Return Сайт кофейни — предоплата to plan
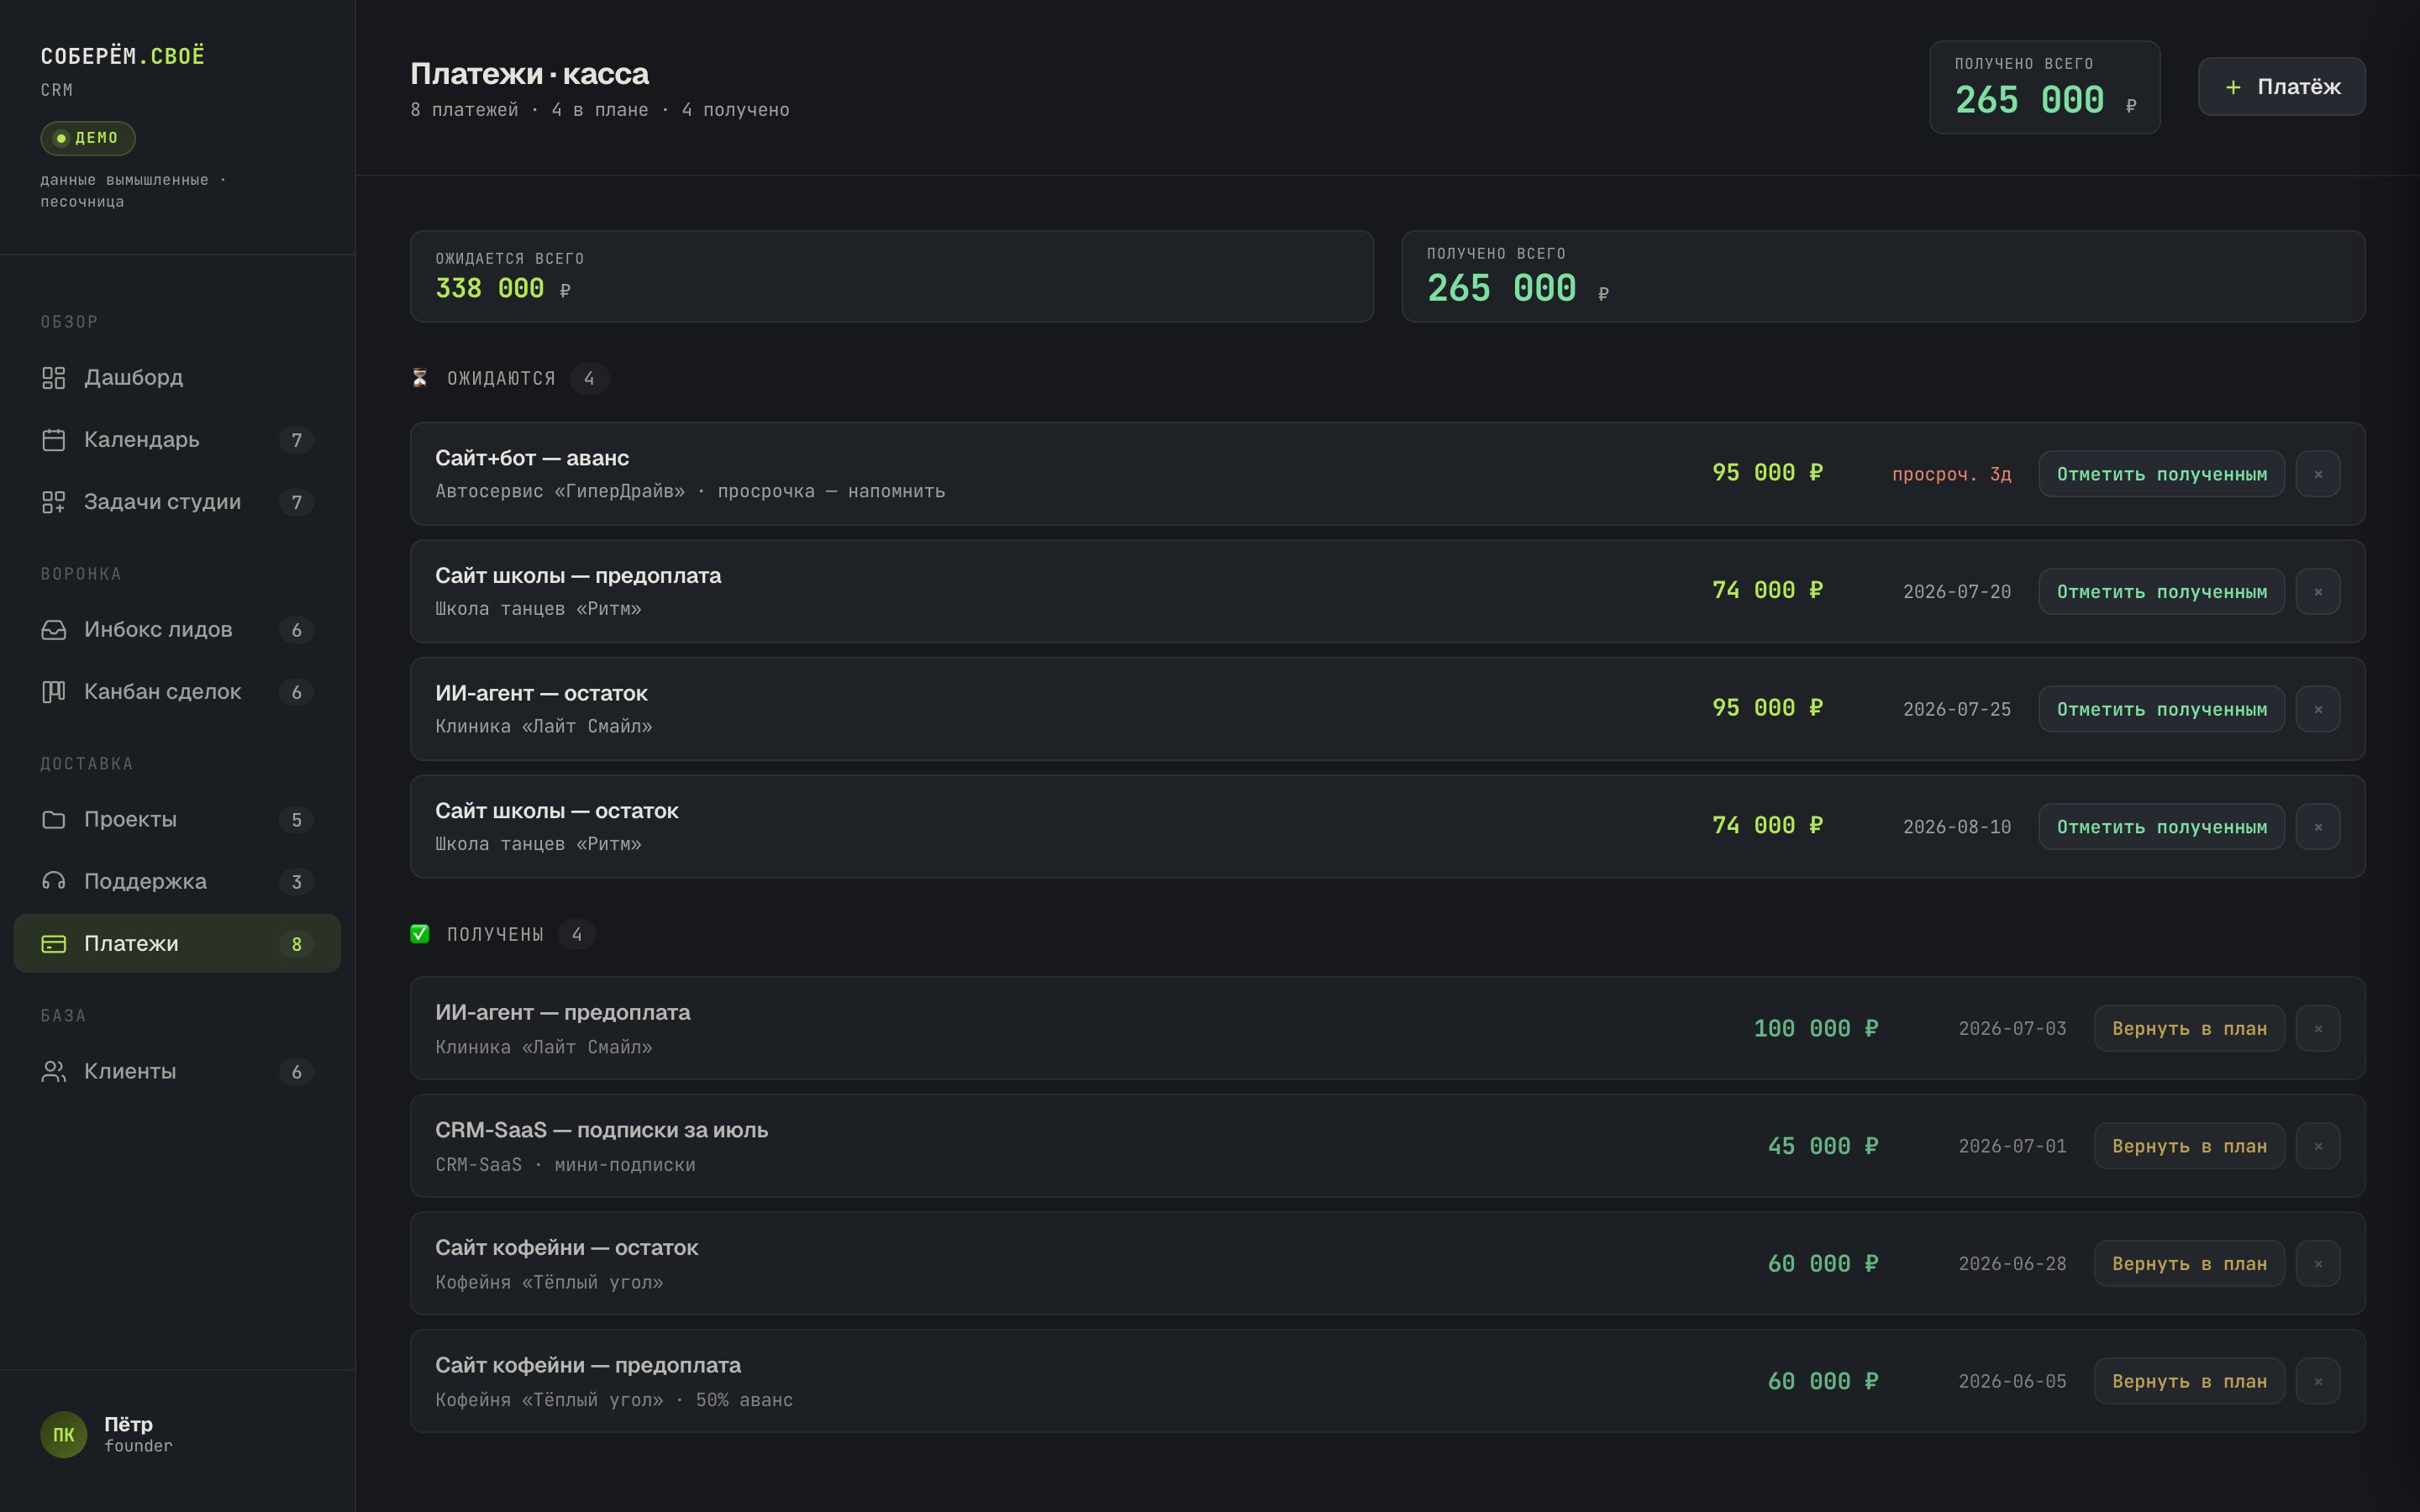Viewport: 2420px width, 1512px height. [x=2189, y=1381]
